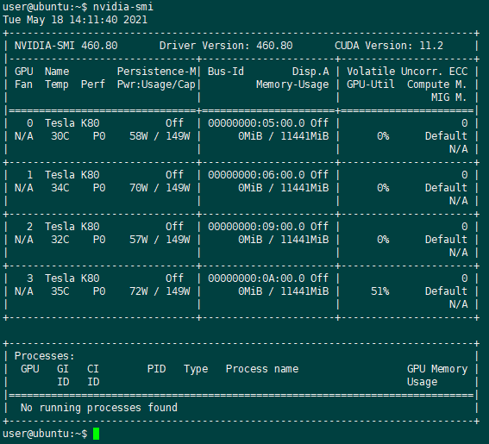Click the Memory-Usage column header
Viewport: 489px width, 444px height.
coord(292,84)
